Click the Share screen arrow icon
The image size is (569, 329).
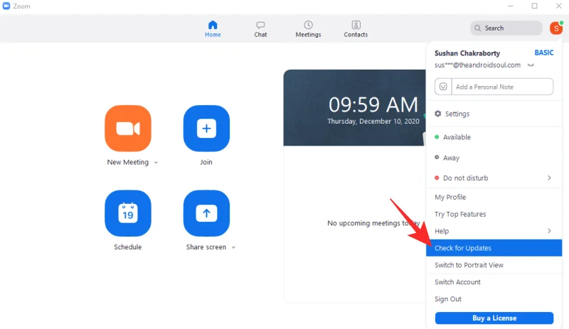(x=206, y=213)
